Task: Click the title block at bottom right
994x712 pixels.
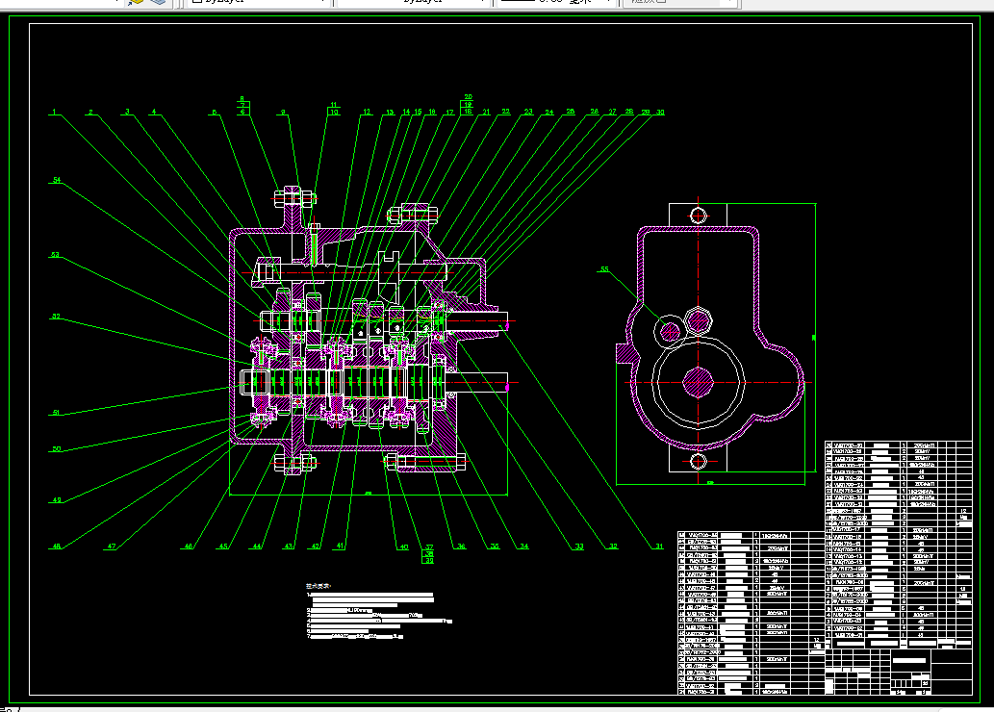Action: point(899,672)
